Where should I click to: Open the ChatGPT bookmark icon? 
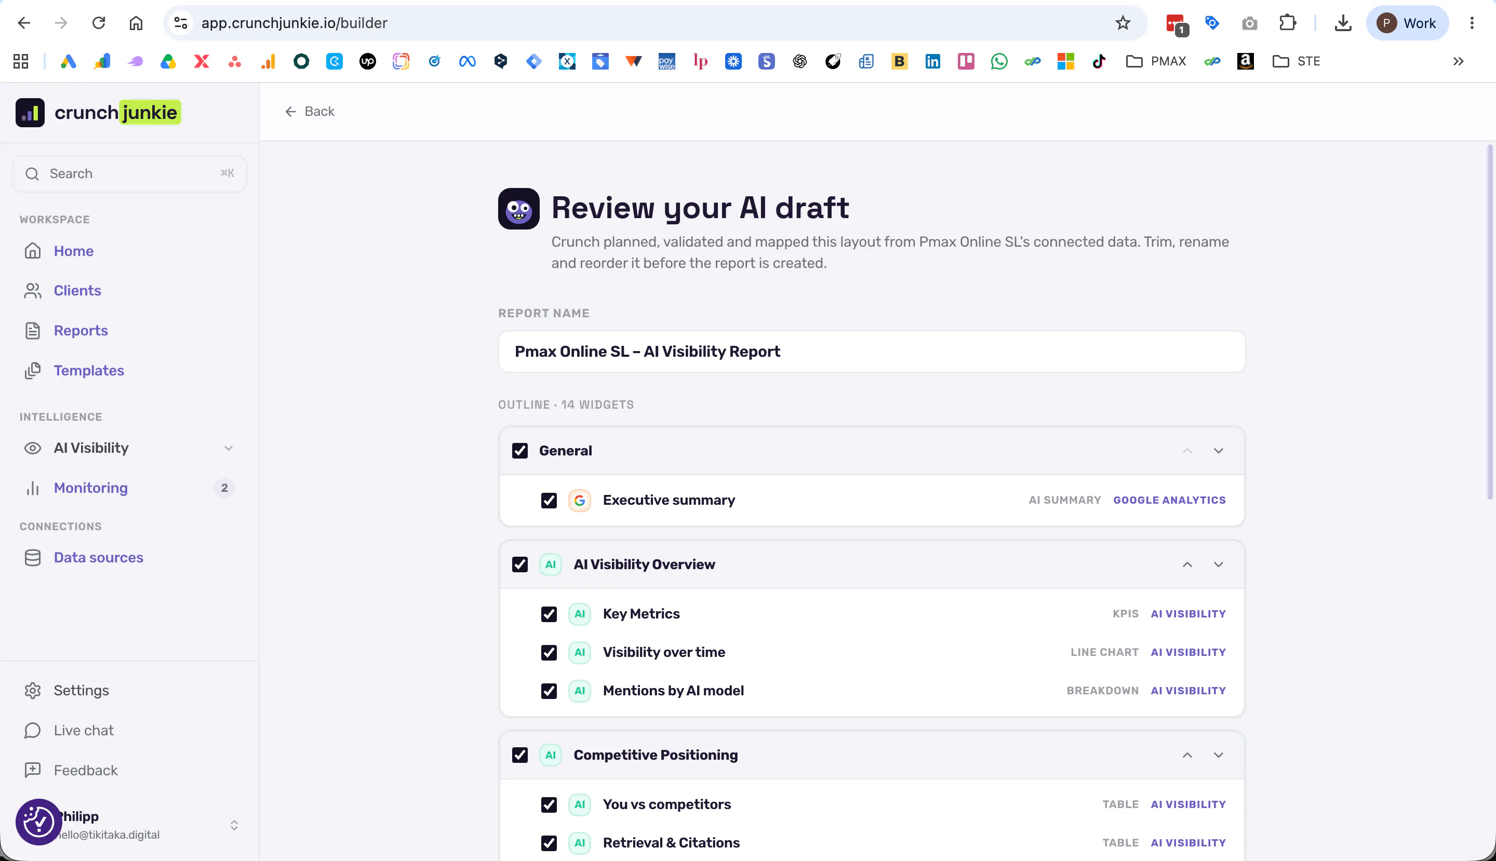800,61
